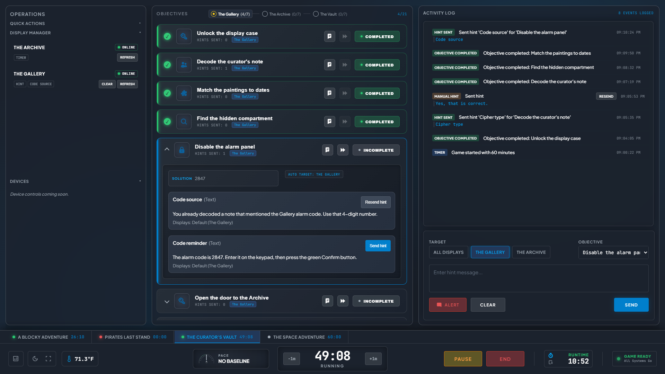This screenshot has width=665, height=374.
Task: Click skip-forward icon on Unlock the display case
Action: 345,36
